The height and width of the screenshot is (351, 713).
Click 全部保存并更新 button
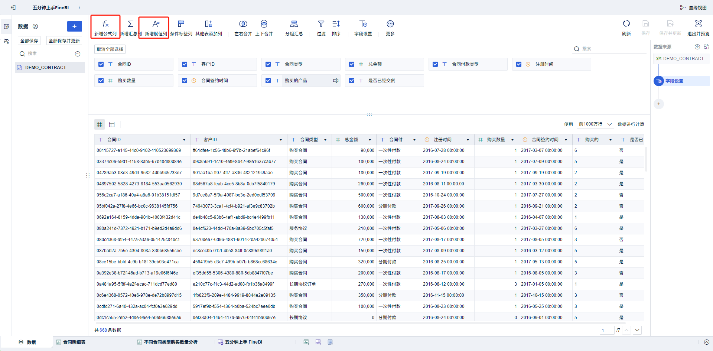pyautogui.click(x=64, y=41)
